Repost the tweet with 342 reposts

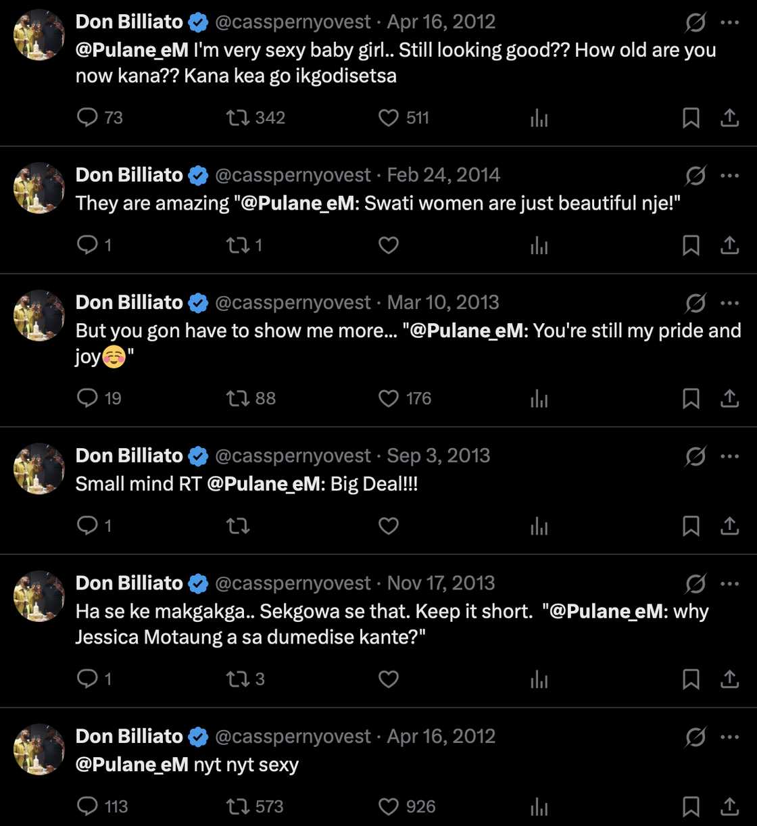click(x=238, y=118)
